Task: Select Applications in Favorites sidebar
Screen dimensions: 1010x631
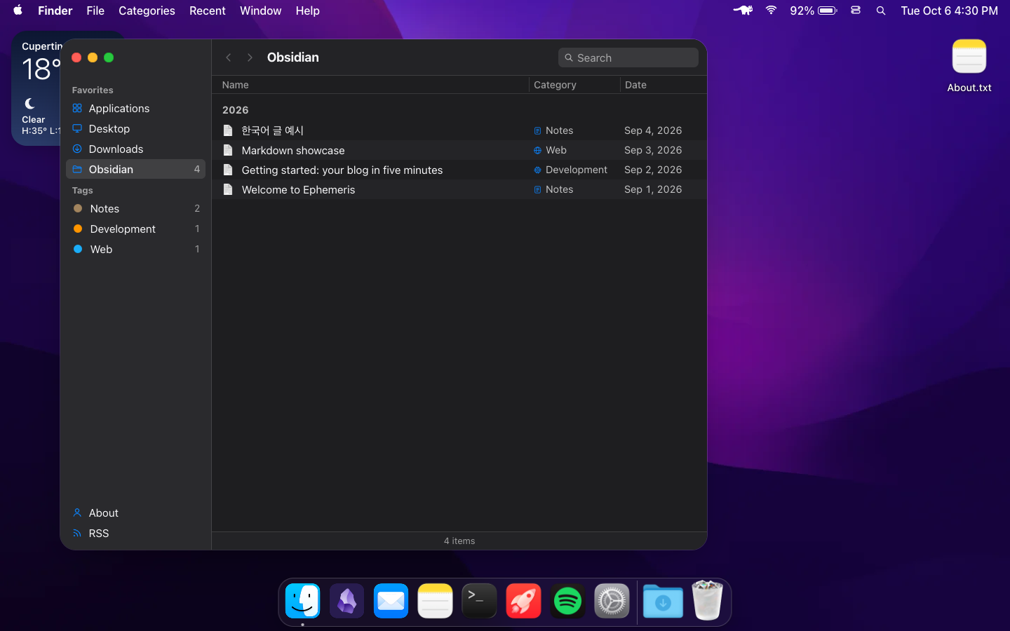Action: pos(135,109)
